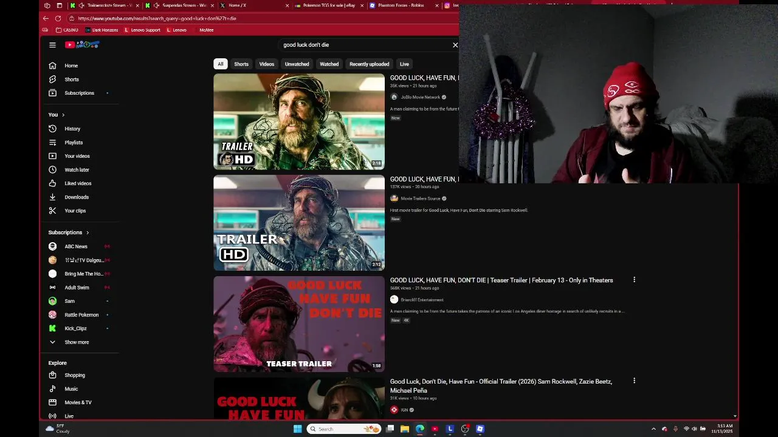778x437 pixels.
Task: Show hidden system tray icons
Action: pyautogui.click(x=653, y=429)
